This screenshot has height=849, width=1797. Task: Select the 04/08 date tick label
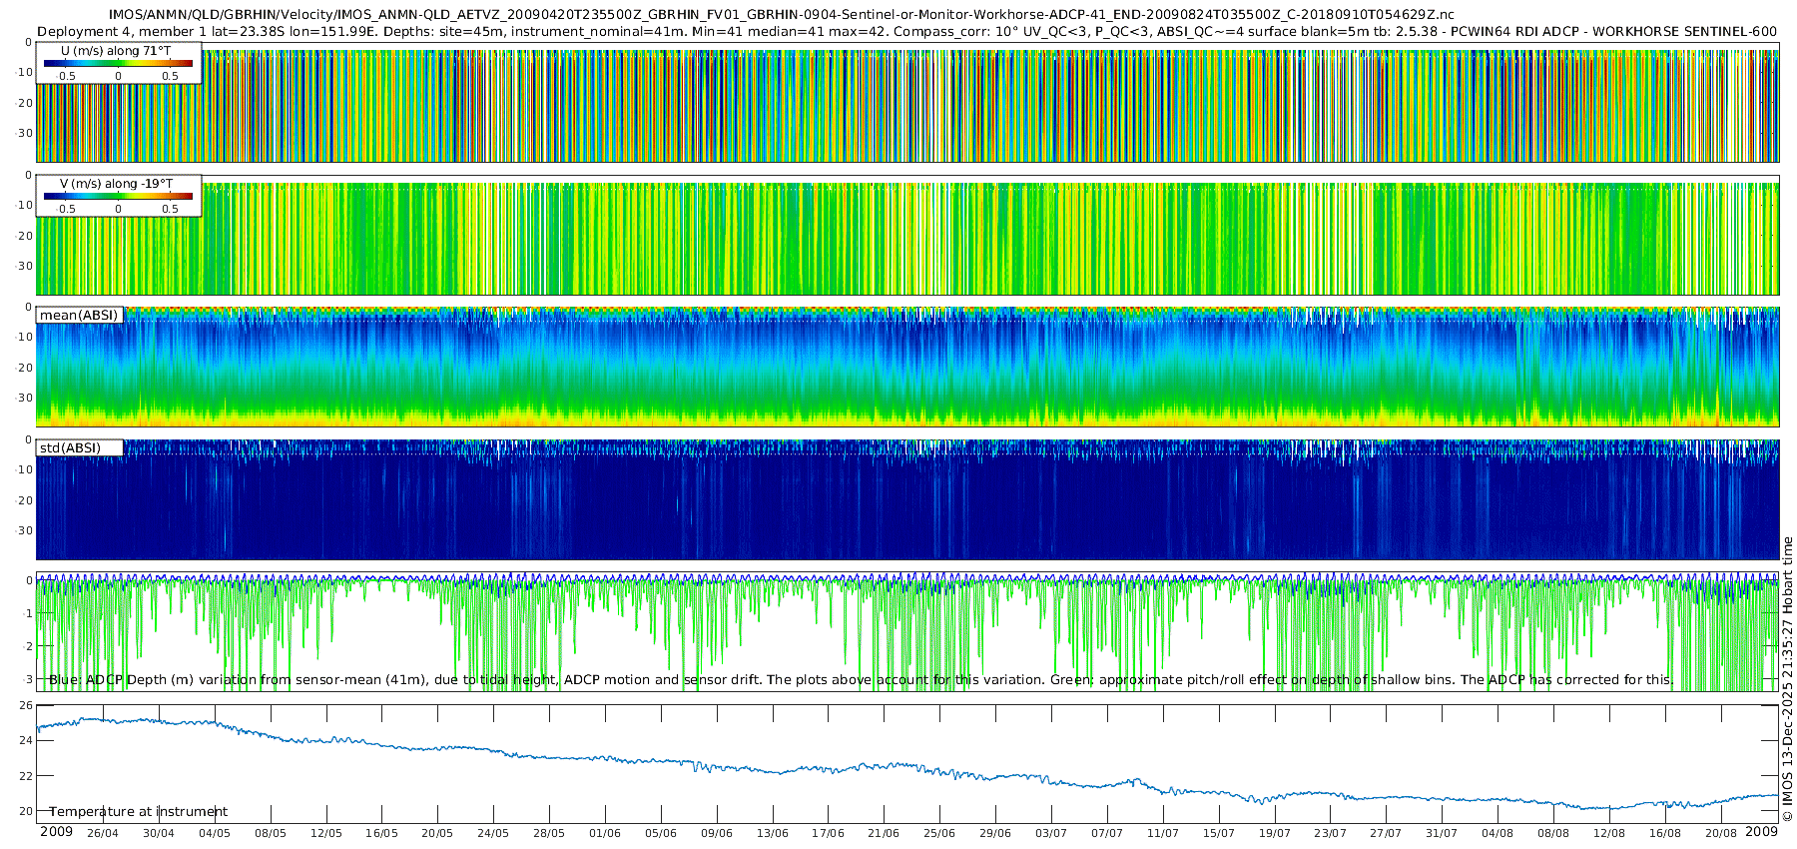tap(1497, 833)
